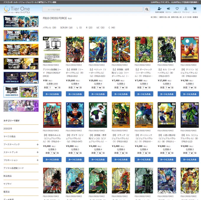Expand プロモーション category plus

coord(38,160)
